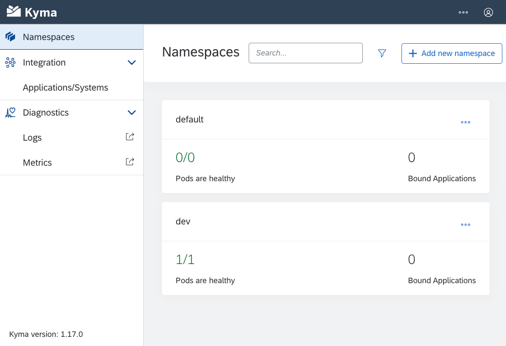Open the default namespace card
This screenshot has height=346, width=506.
coord(190,119)
